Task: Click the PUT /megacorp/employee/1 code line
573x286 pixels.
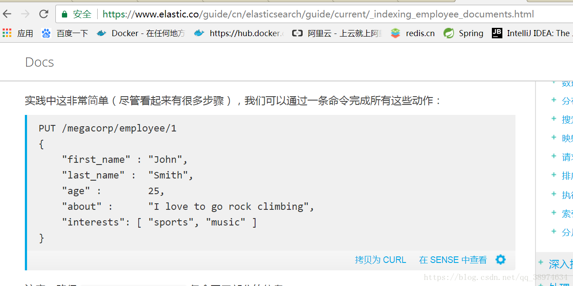Action: click(108, 128)
